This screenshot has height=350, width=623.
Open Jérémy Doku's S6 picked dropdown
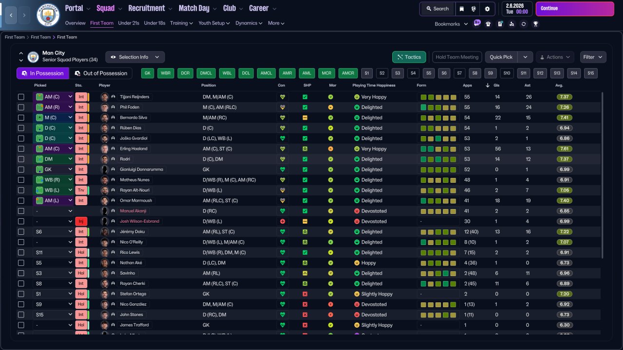53,232
